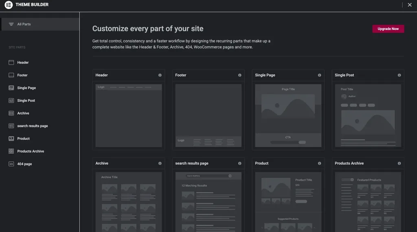Viewport: 417px width, 232px height.
Task: Click the sidebar Header icon
Action: [x=11, y=62]
